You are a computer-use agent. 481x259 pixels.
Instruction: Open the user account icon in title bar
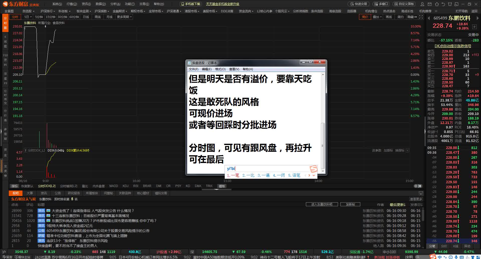pyautogui.click(x=422, y=4)
